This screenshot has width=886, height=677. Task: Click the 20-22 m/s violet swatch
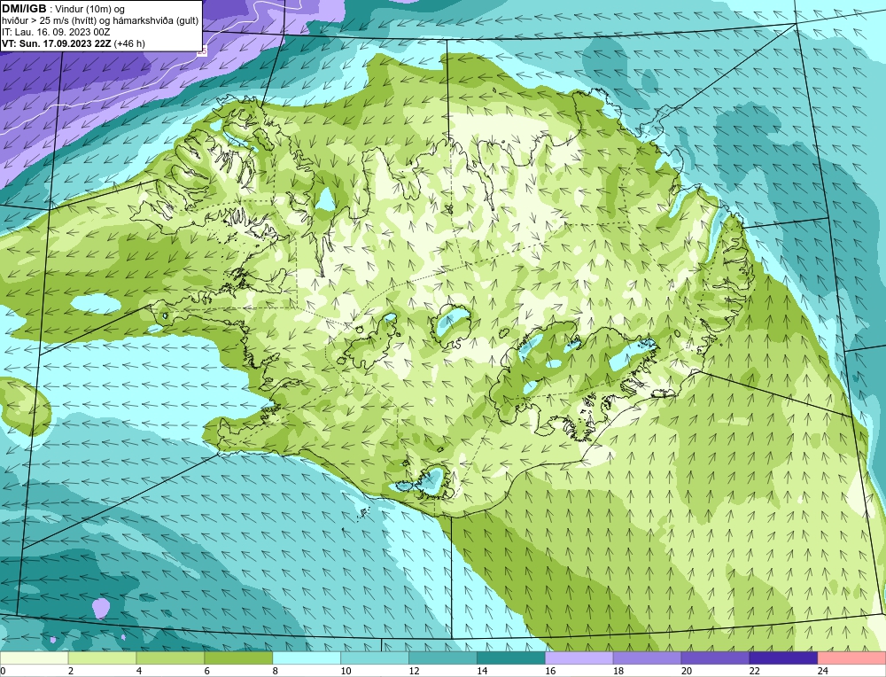pos(715,658)
